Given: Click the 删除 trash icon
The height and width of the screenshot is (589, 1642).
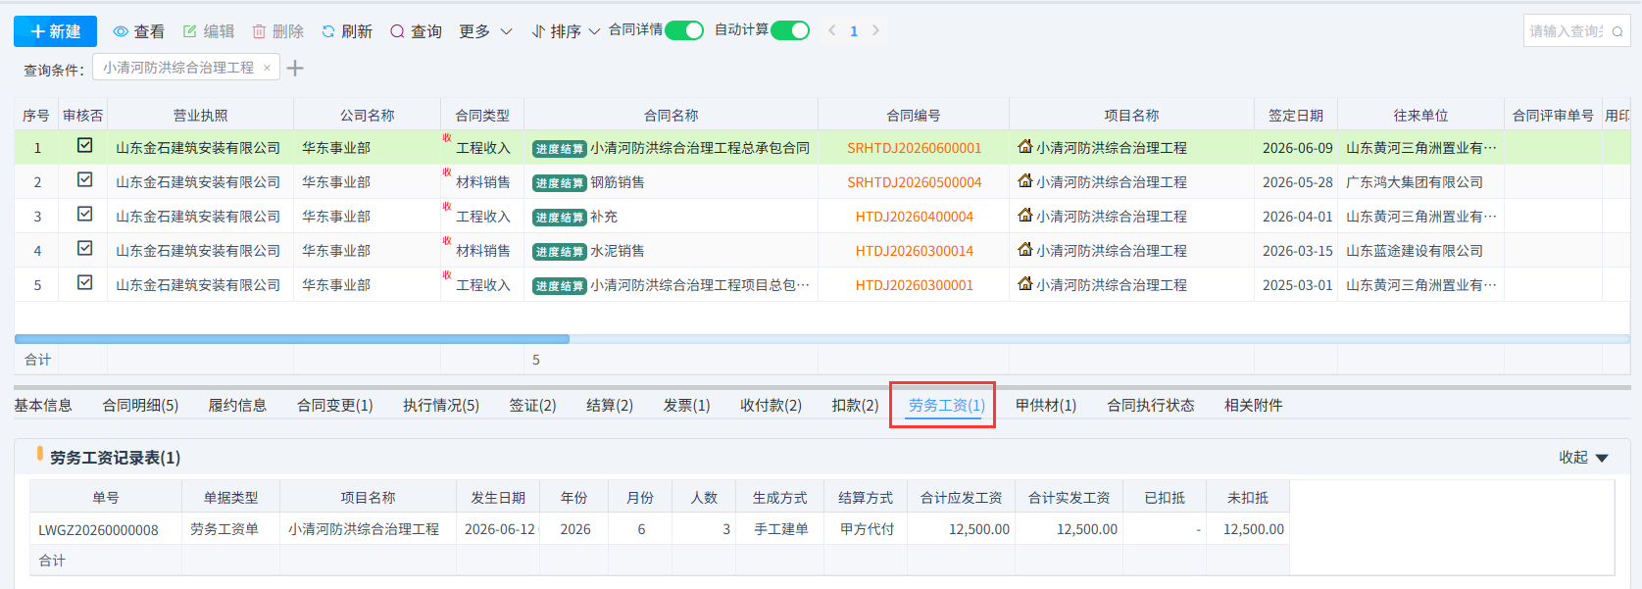Looking at the screenshot, I should pyautogui.click(x=259, y=31).
